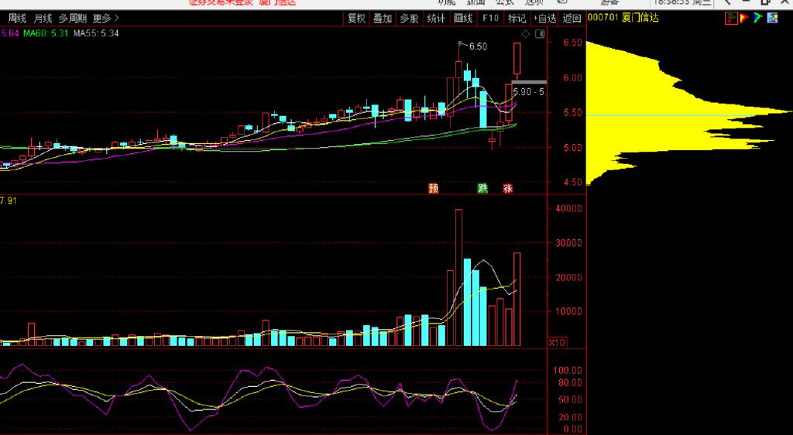Click the red 预 event marker
793x435 pixels.
pos(434,188)
